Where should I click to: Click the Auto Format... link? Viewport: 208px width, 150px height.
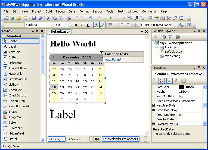coord(115,60)
